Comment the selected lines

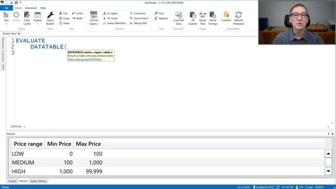tap(138, 13)
